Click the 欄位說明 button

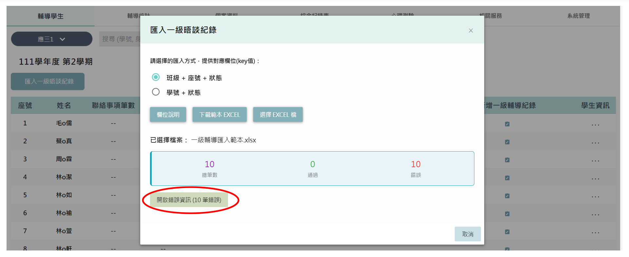point(168,115)
